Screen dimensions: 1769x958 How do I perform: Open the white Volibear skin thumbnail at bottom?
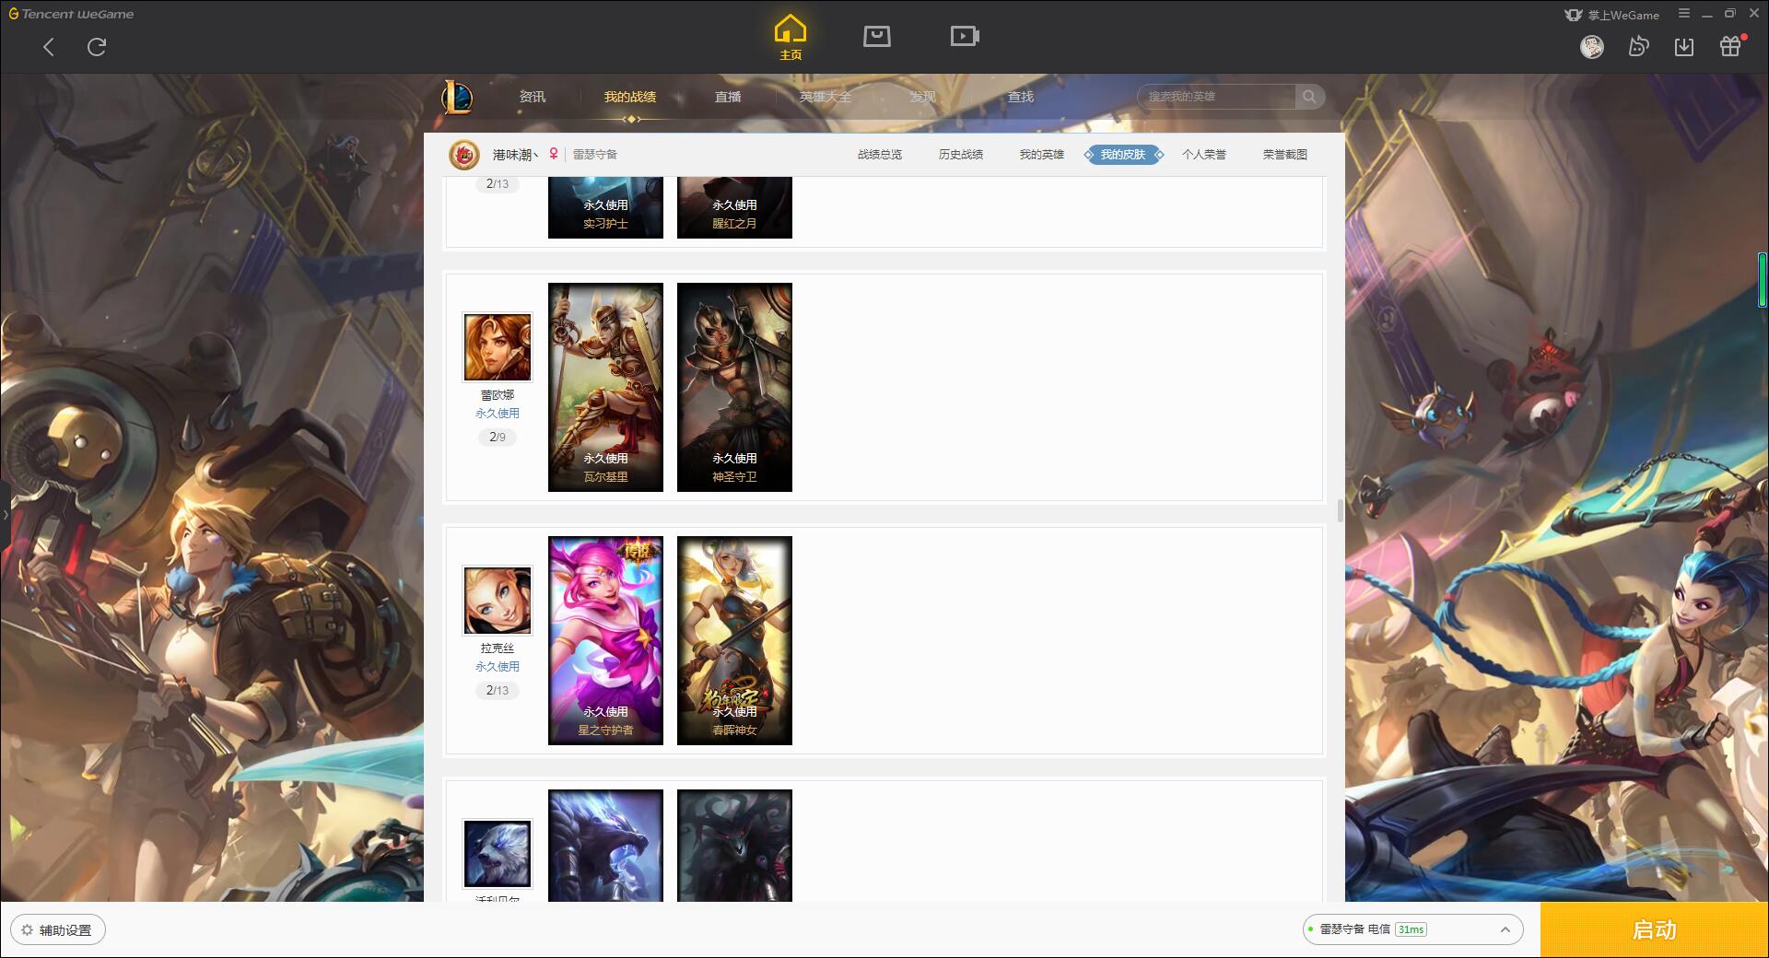click(605, 846)
